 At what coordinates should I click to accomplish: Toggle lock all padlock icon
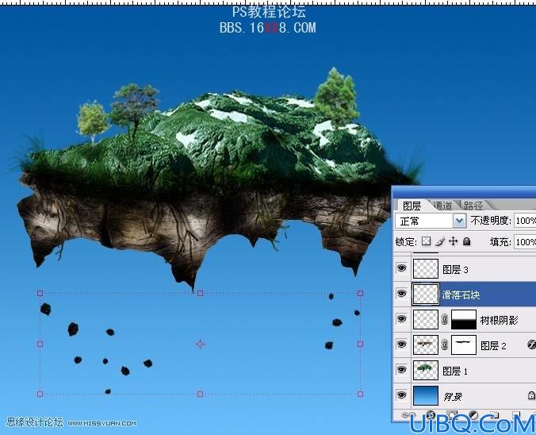tap(466, 241)
